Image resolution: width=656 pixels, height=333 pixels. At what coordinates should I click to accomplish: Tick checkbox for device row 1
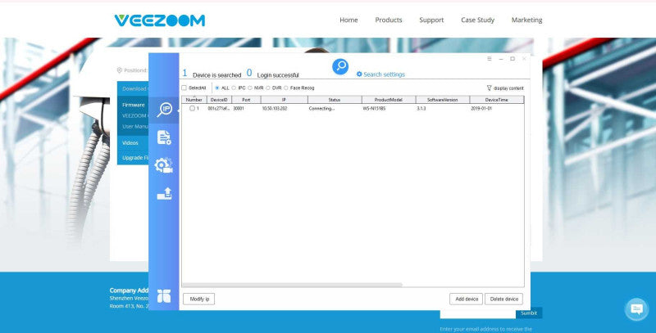[x=192, y=109]
